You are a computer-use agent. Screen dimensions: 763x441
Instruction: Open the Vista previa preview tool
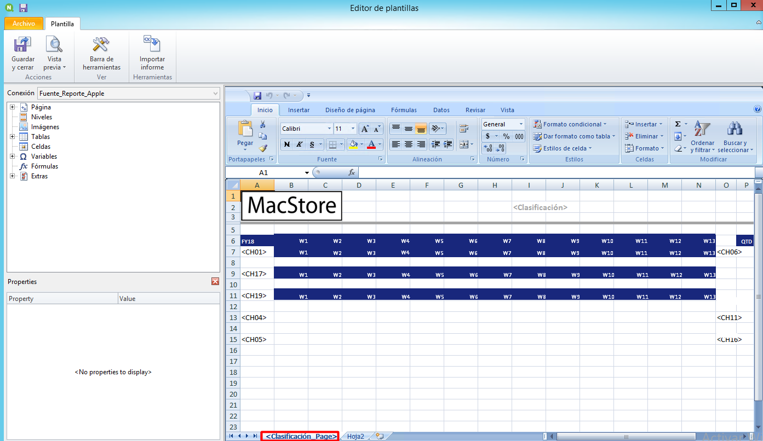pos(54,54)
